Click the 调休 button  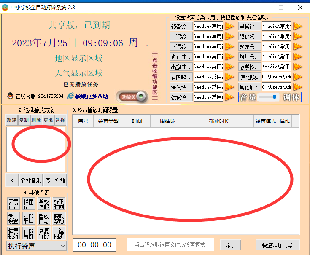tap(291, 97)
